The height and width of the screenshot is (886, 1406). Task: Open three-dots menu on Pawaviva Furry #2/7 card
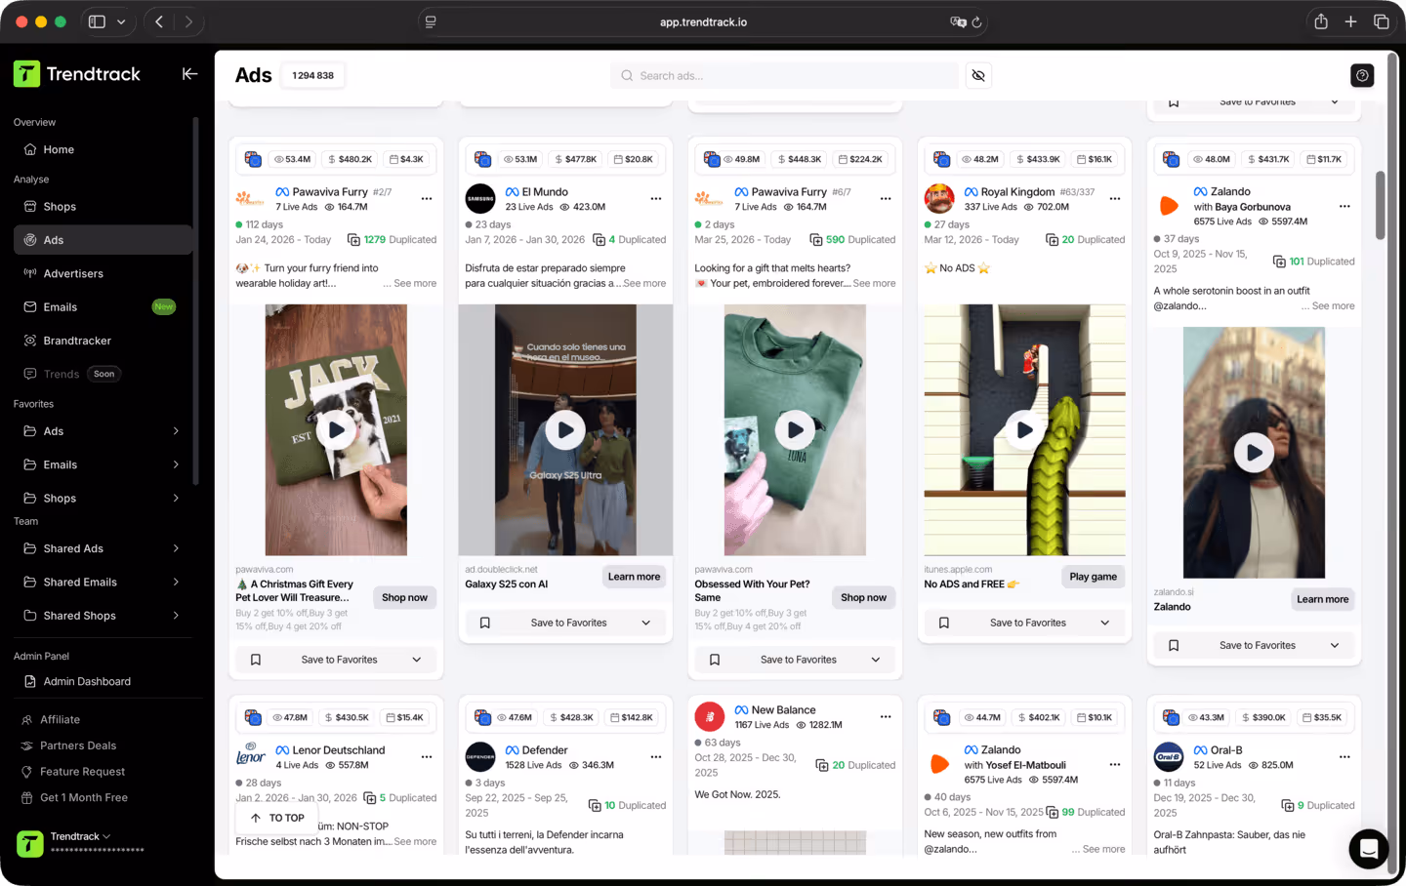coord(427,199)
